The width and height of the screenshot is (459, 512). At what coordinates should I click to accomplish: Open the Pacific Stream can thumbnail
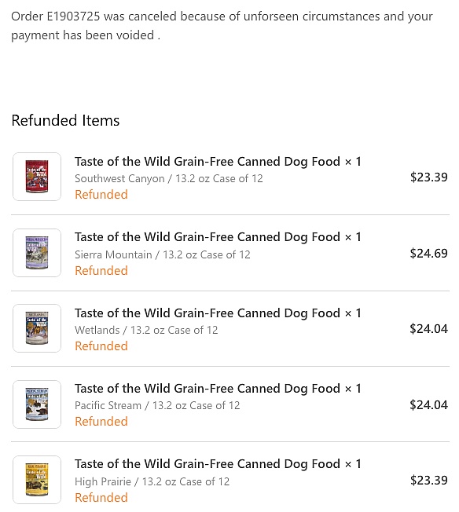point(37,404)
